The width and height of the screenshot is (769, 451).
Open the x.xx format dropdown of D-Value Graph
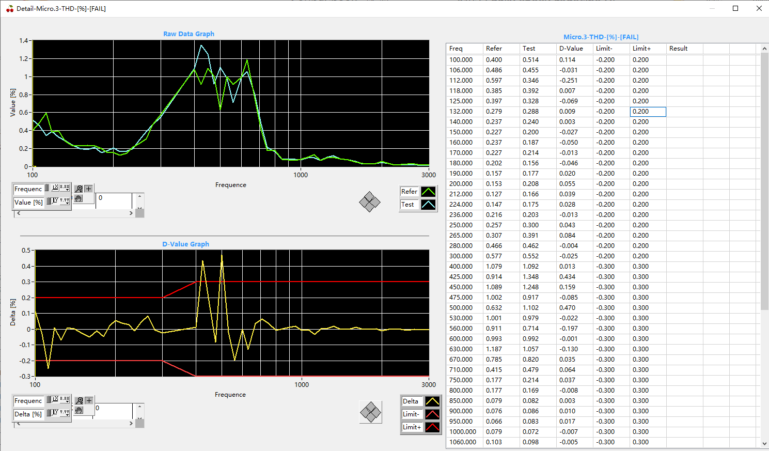(65, 400)
